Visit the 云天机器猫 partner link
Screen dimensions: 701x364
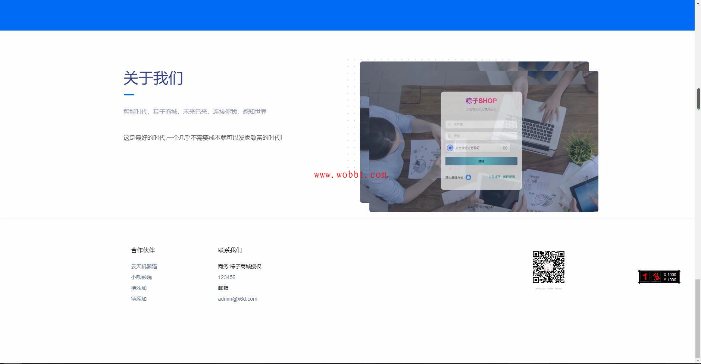click(x=144, y=266)
